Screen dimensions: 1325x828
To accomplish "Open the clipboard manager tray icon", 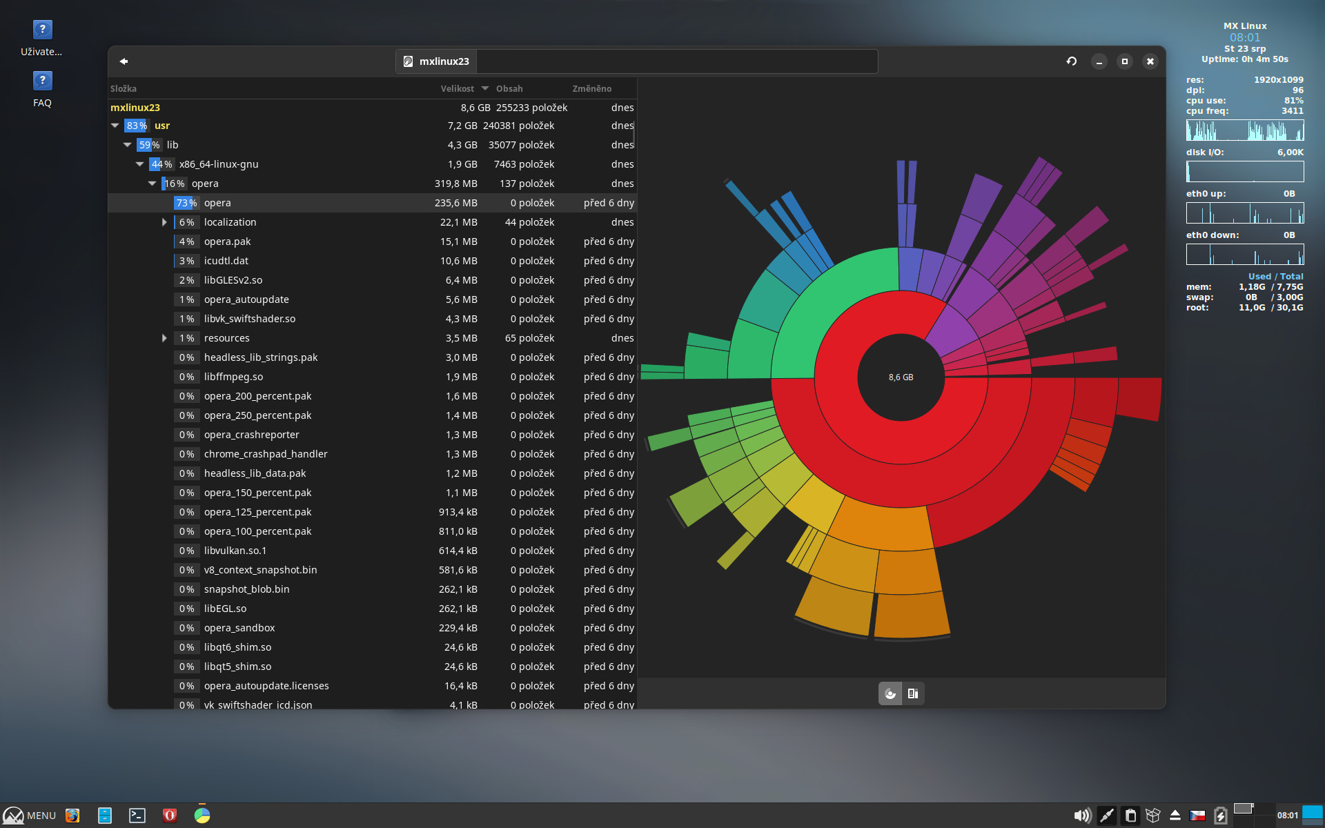I will tap(1130, 816).
